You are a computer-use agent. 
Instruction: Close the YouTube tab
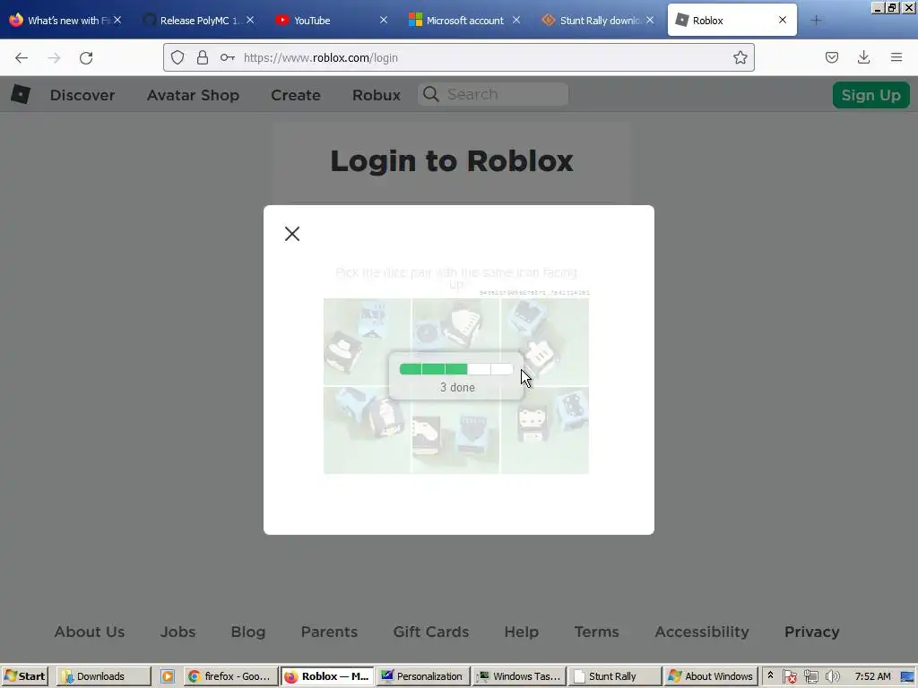(x=384, y=20)
